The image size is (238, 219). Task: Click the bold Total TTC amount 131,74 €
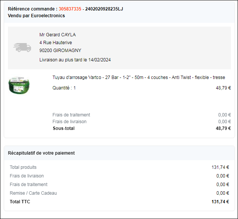[220, 202]
